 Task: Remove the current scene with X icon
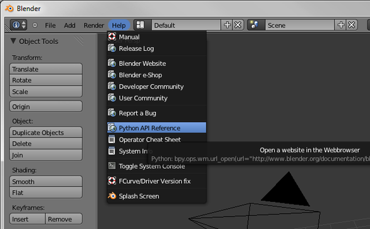point(352,25)
